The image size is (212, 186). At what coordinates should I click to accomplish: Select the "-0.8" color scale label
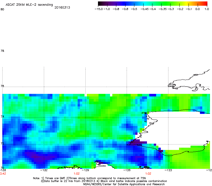(116, 9)
